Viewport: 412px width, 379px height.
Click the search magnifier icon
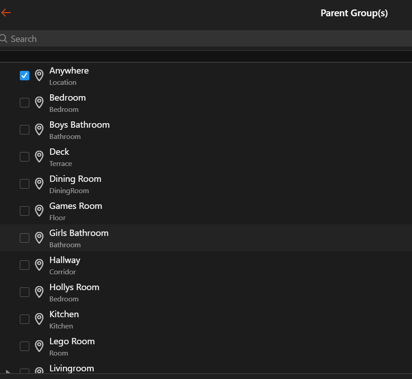coord(4,39)
